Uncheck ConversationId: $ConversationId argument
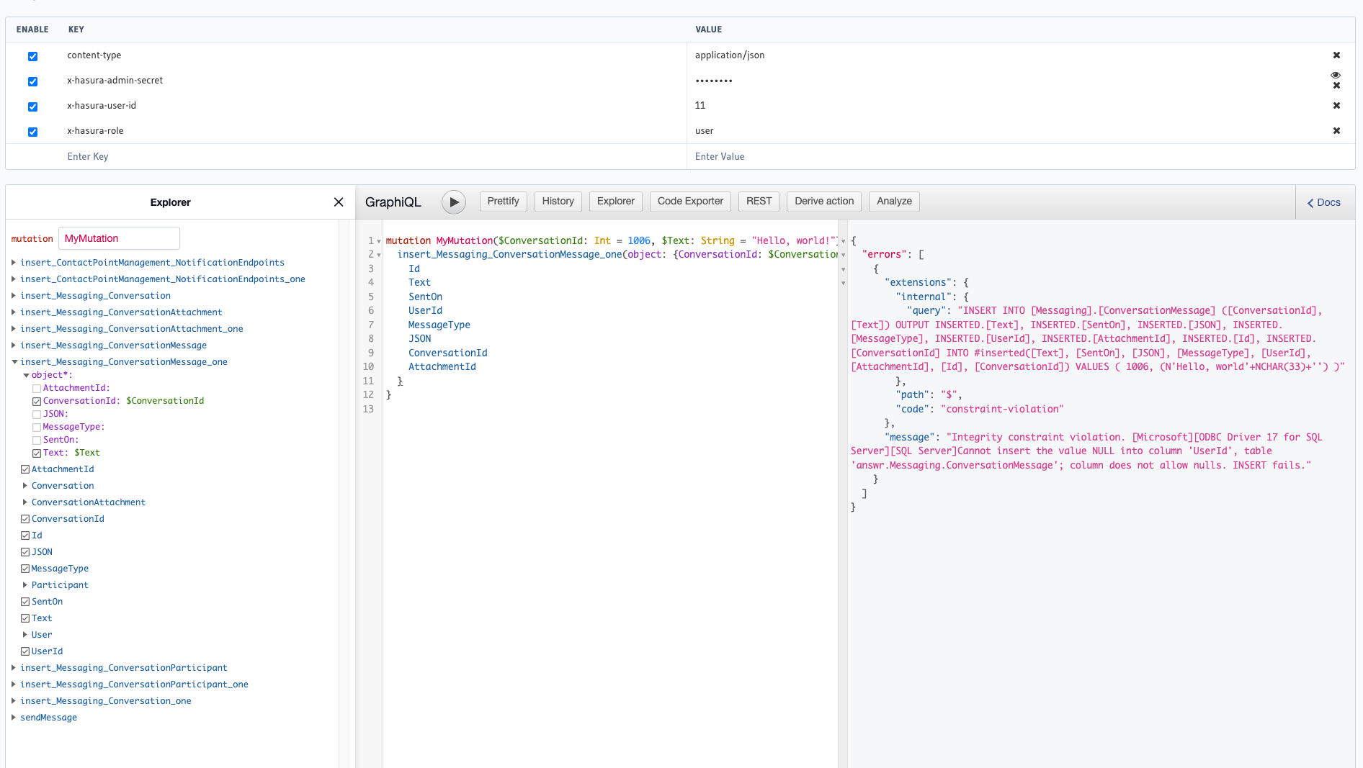 pyautogui.click(x=37, y=402)
